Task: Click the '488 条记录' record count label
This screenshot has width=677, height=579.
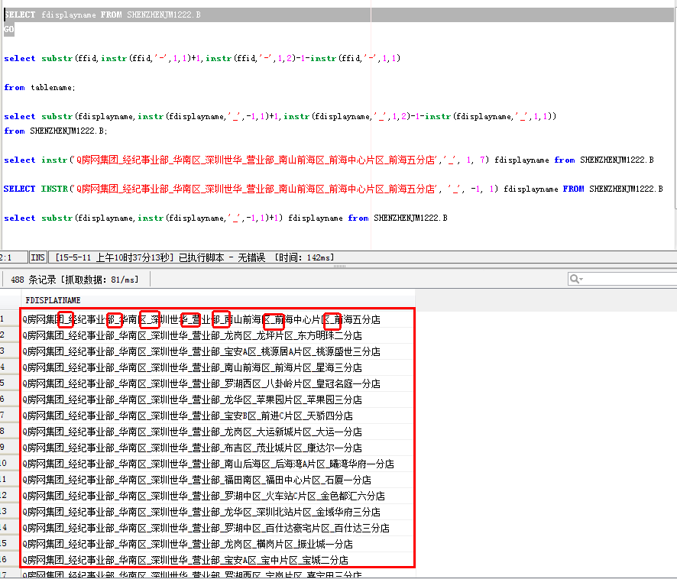Action: point(34,280)
